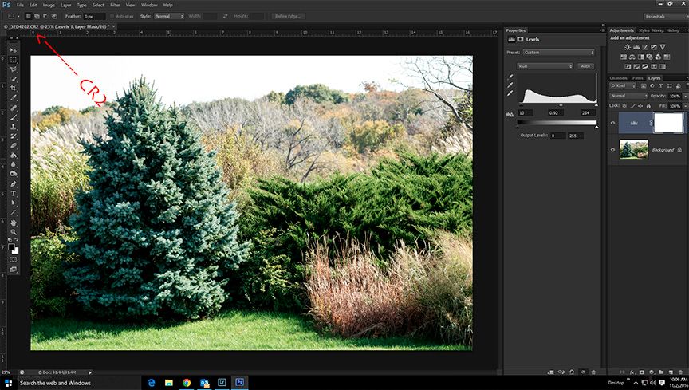This screenshot has width=689, height=390.
Task: Click the foreground color swatch
Action: click(x=12, y=246)
